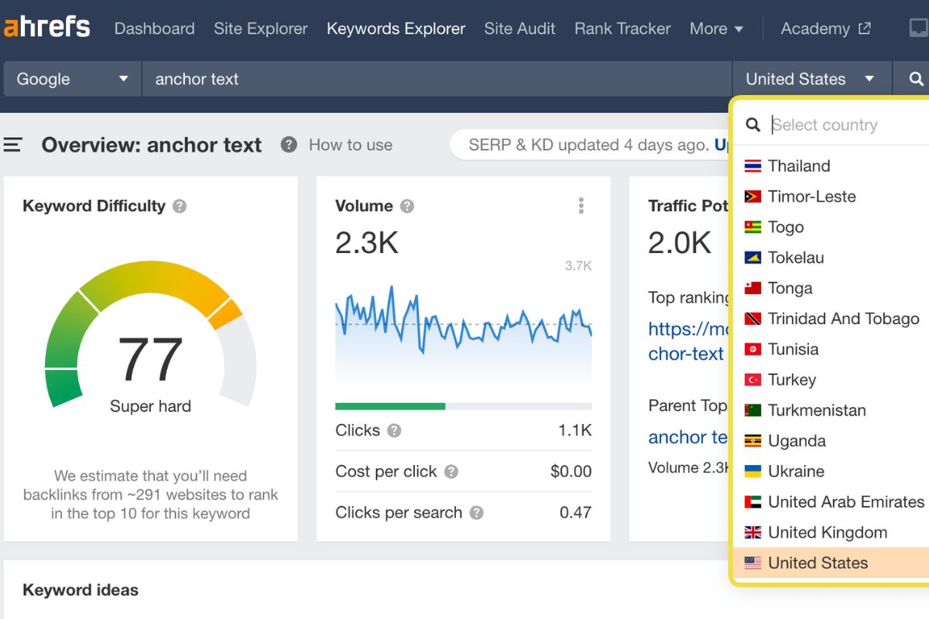Select Ukraine from country list

(x=831, y=471)
